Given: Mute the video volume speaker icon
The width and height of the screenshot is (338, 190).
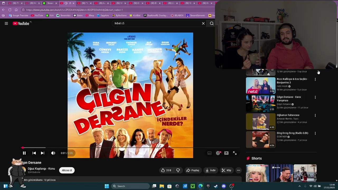Looking at the screenshot, I should (53, 153).
